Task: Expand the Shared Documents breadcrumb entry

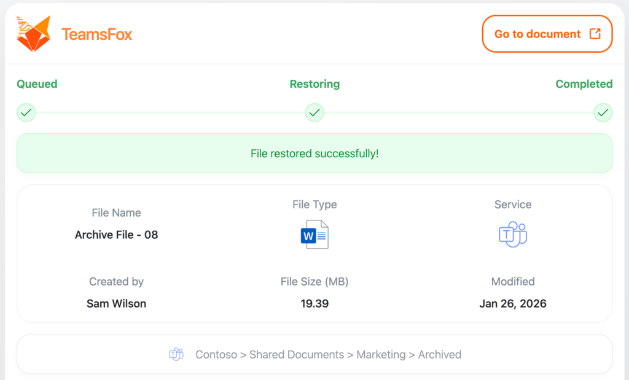Action: (x=297, y=354)
